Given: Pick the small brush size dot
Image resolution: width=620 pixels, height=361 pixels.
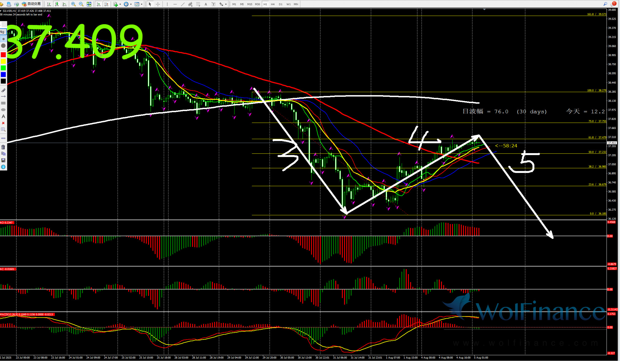Looking at the screenshot, I should pos(3,39).
